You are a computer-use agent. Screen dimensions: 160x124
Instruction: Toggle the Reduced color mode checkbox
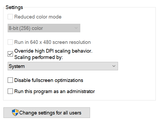coord(10,17)
